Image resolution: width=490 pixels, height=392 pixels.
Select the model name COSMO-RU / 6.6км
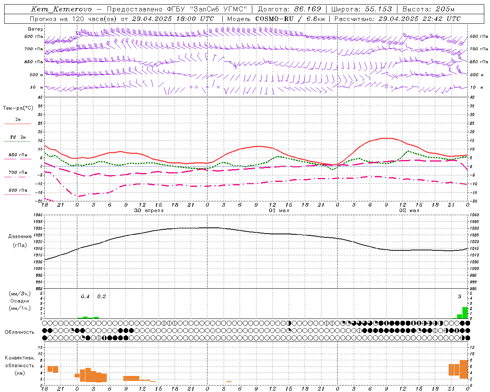290,19
